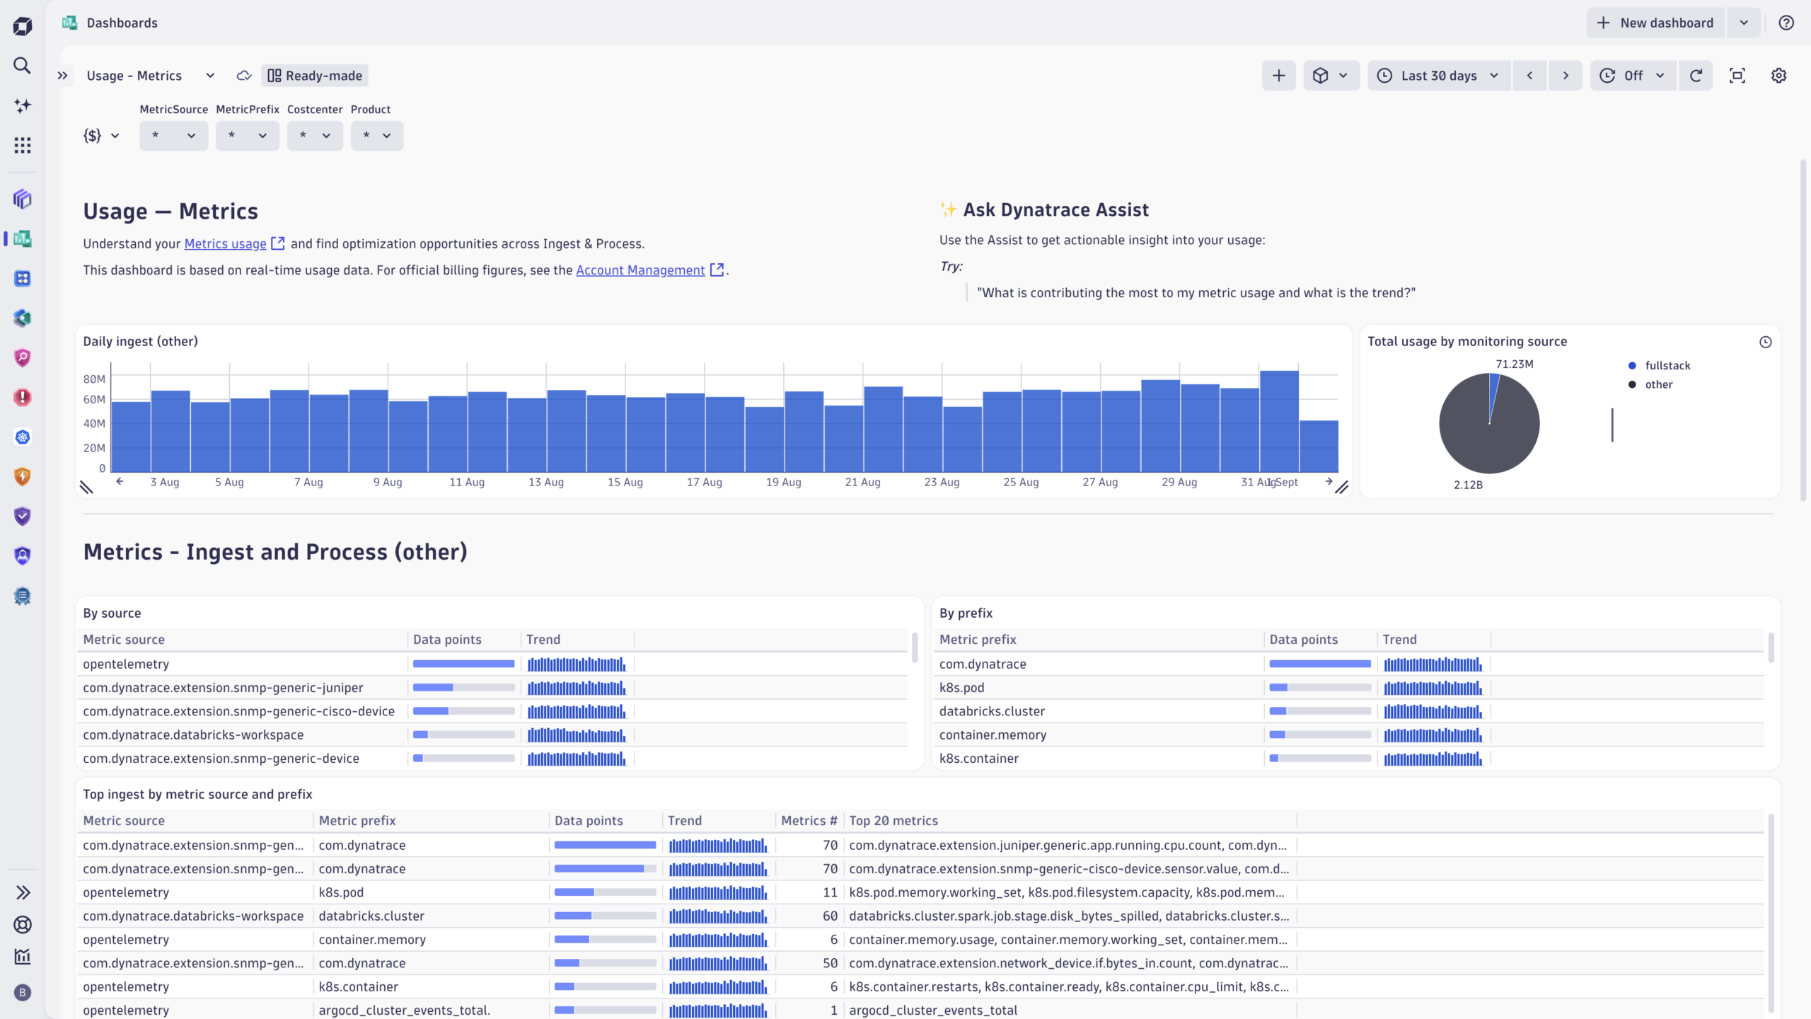The width and height of the screenshot is (1811, 1019).
Task: Click the suggested Assist question text
Action: pos(1196,293)
